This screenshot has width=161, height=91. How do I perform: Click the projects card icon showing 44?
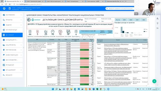coord(30,31)
